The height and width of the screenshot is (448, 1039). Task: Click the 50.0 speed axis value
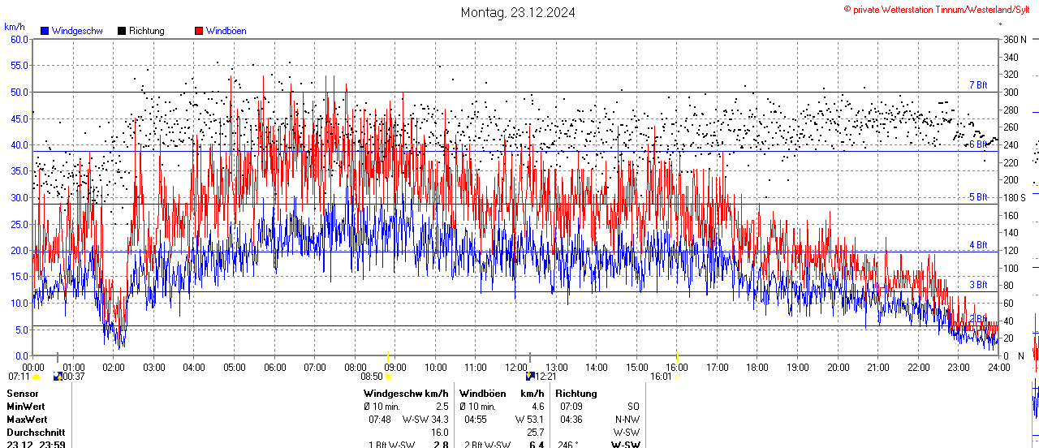pos(19,92)
